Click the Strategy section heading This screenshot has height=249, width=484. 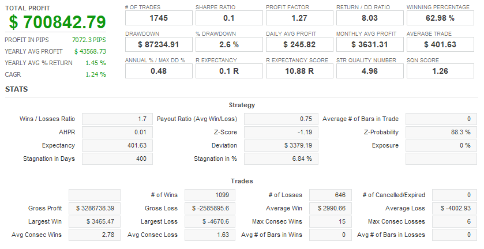(242, 105)
